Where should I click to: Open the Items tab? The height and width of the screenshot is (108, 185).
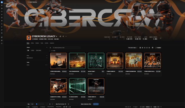pos(28,43)
